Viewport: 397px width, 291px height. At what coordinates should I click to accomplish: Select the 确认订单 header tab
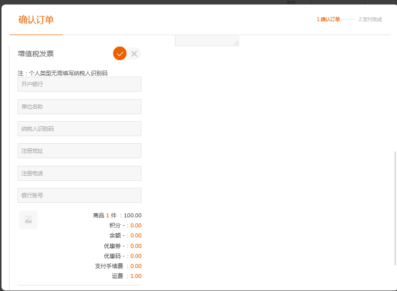[36, 20]
